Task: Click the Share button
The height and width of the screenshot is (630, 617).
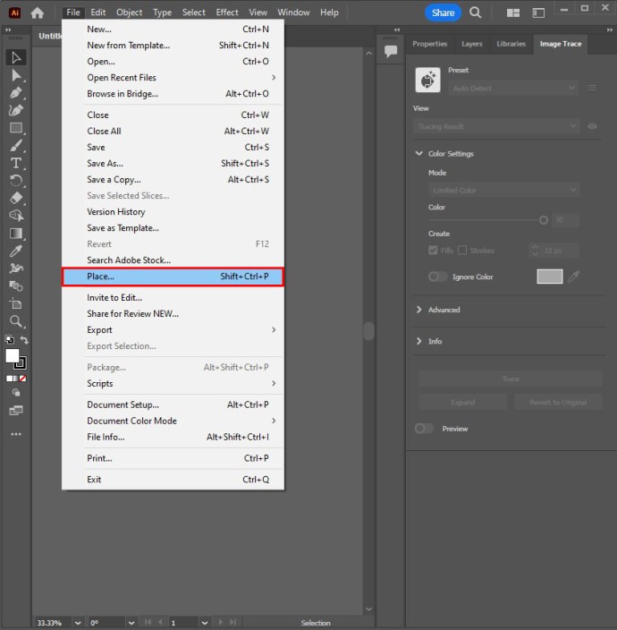Action: 442,13
